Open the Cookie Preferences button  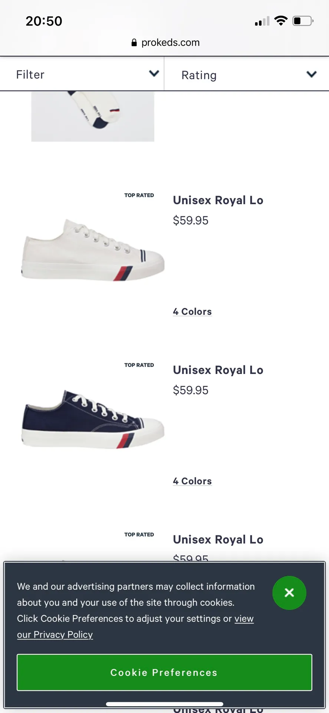pos(164,673)
